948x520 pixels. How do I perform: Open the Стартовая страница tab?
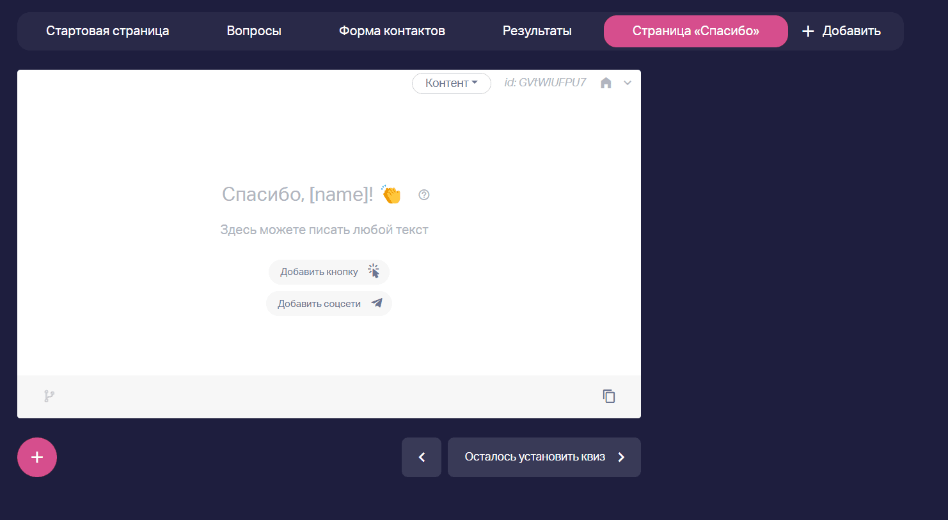click(x=107, y=31)
